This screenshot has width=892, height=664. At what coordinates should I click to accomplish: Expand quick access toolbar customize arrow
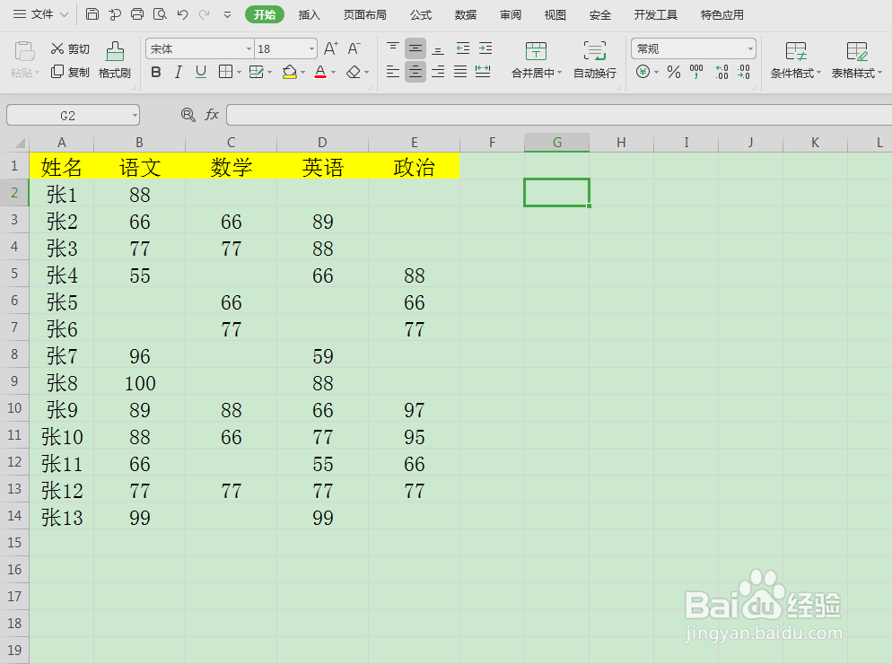(227, 14)
